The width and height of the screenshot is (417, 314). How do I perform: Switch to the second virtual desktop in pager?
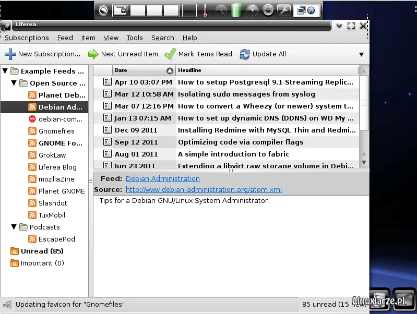click(138, 10)
